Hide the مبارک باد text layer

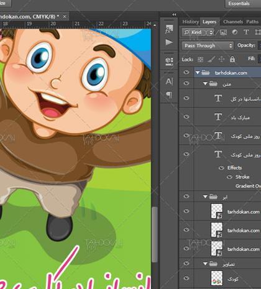(186, 117)
